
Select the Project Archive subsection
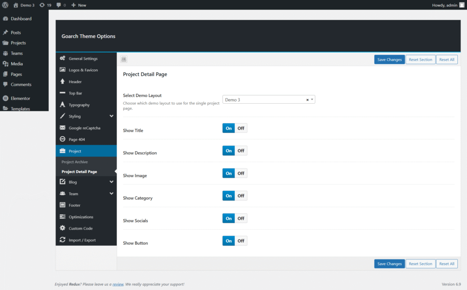(x=74, y=162)
